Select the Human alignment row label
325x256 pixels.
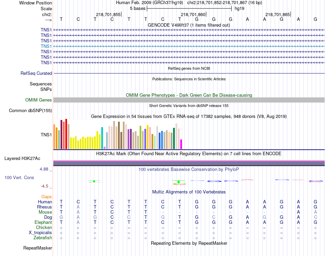click(x=45, y=202)
